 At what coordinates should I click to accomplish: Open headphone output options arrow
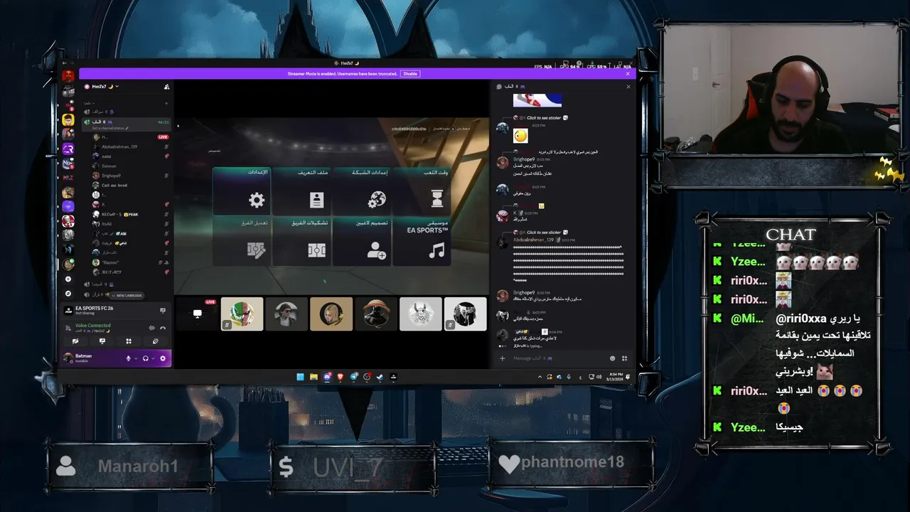pos(153,358)
